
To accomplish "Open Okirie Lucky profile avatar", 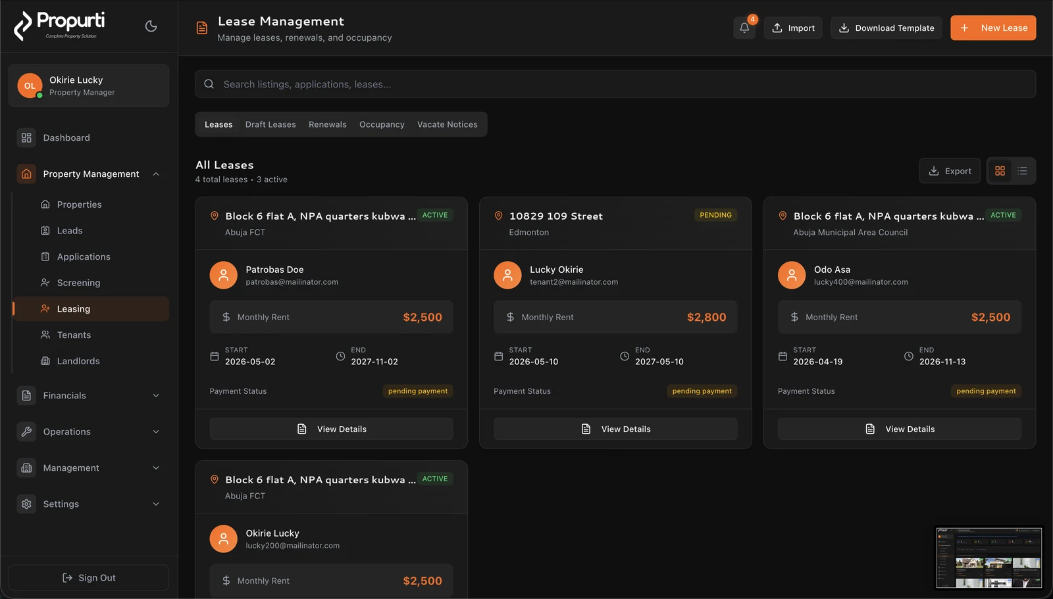I will (30, 85).
